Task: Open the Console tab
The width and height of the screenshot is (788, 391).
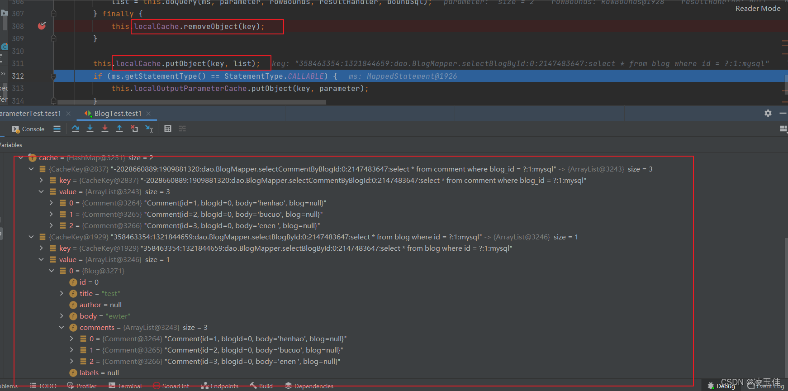Action: point(28,129)
